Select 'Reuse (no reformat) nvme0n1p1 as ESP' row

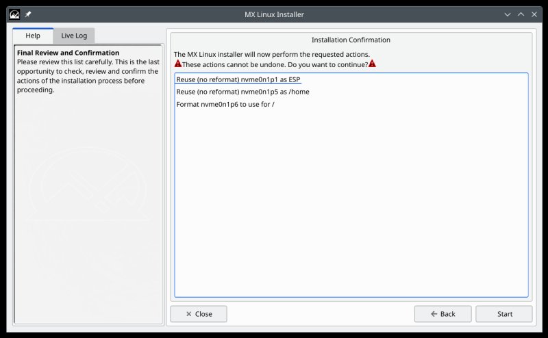coord(351,79)
